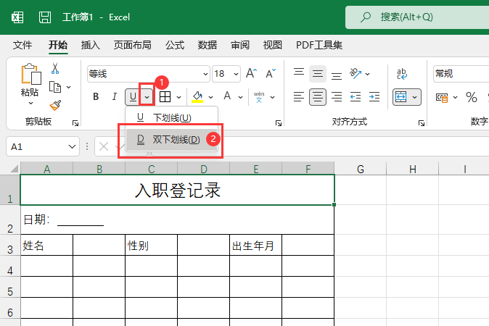Click the increase indent icon
This screenshot has height=326, width=489.
(x=374, y=97)
